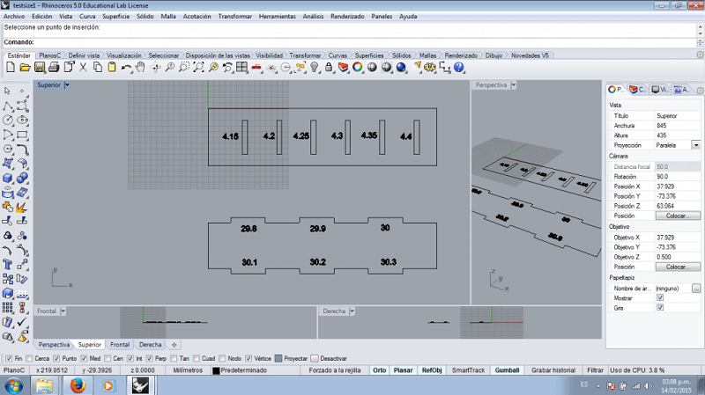Select the arrow pointer tool in sidebar
This screenshot has width=705, height=395.
click(8, 91)
